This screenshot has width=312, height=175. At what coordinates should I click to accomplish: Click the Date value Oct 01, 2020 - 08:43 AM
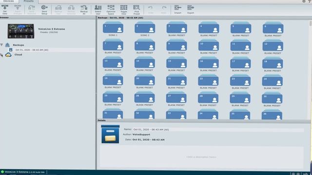pos(148,140)
